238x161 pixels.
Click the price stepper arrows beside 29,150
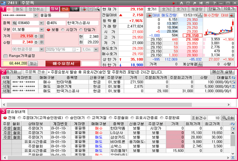click(36, 36)
